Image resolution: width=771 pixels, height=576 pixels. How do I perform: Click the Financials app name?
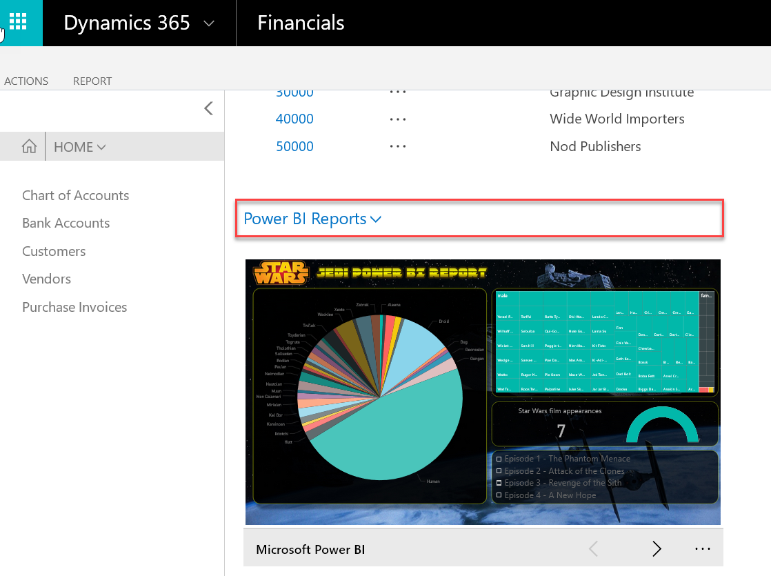click(301, 23)
